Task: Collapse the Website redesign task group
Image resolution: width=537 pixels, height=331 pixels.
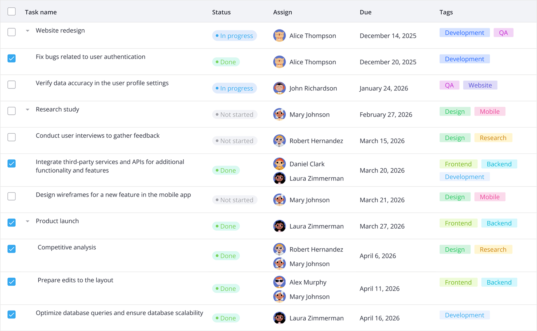Action: click(x=28, y=31)
